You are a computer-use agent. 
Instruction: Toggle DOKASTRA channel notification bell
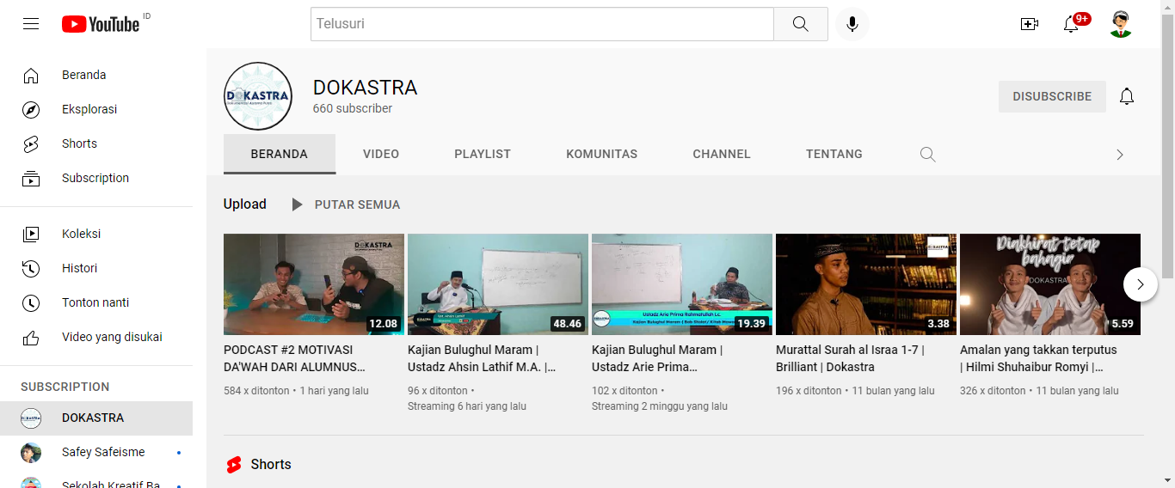coord(1127,96)
